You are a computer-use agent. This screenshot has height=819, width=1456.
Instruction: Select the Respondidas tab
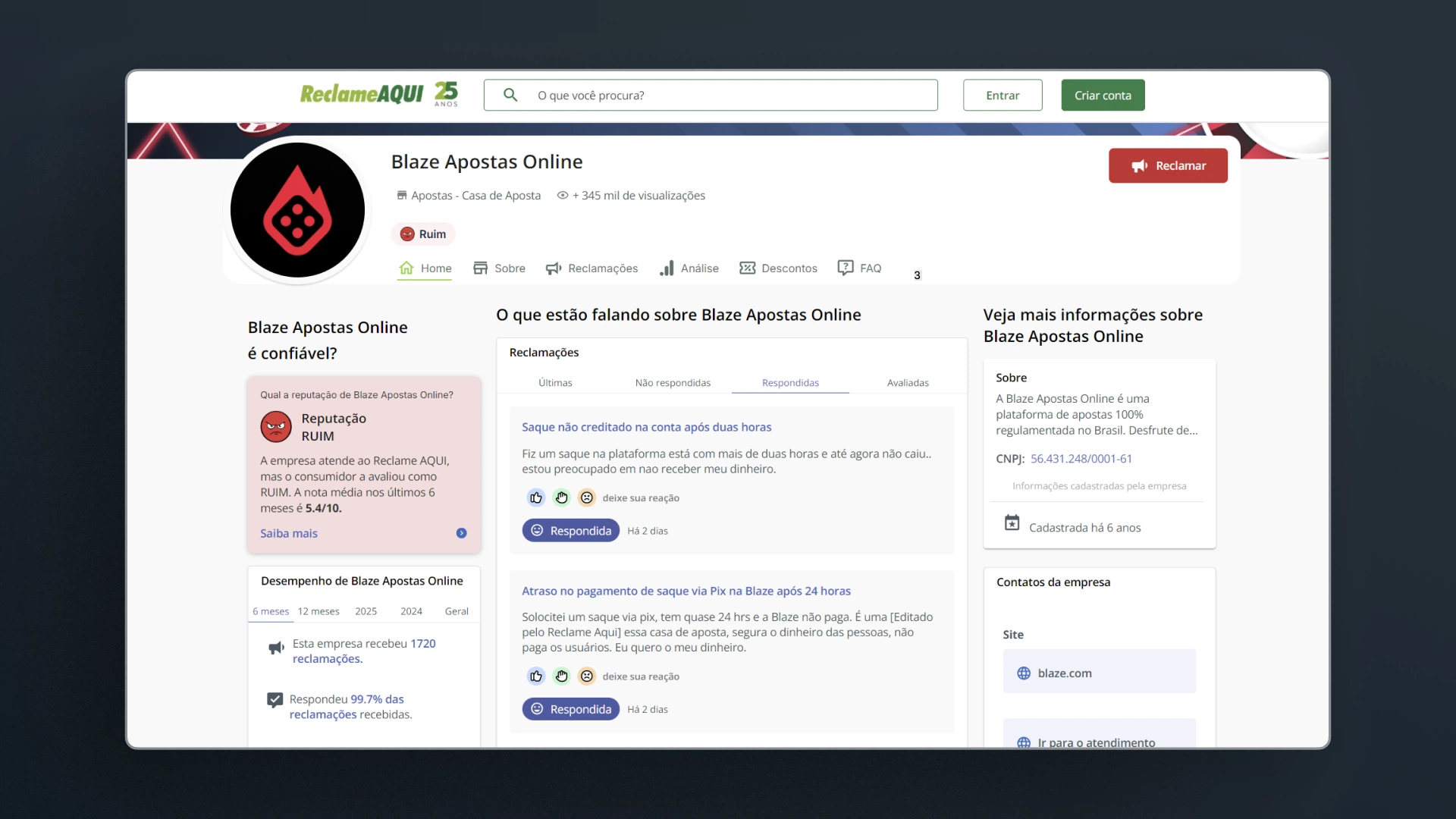790,383
